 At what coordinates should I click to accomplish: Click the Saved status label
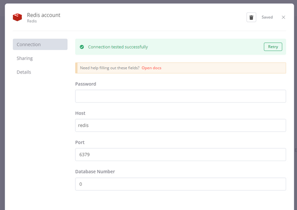click(267, 17)
